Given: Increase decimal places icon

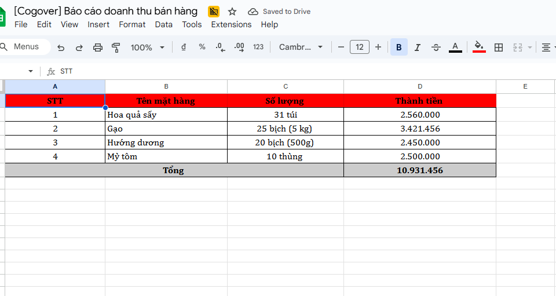Looking at the screenshot, I should tap(239, 47).
